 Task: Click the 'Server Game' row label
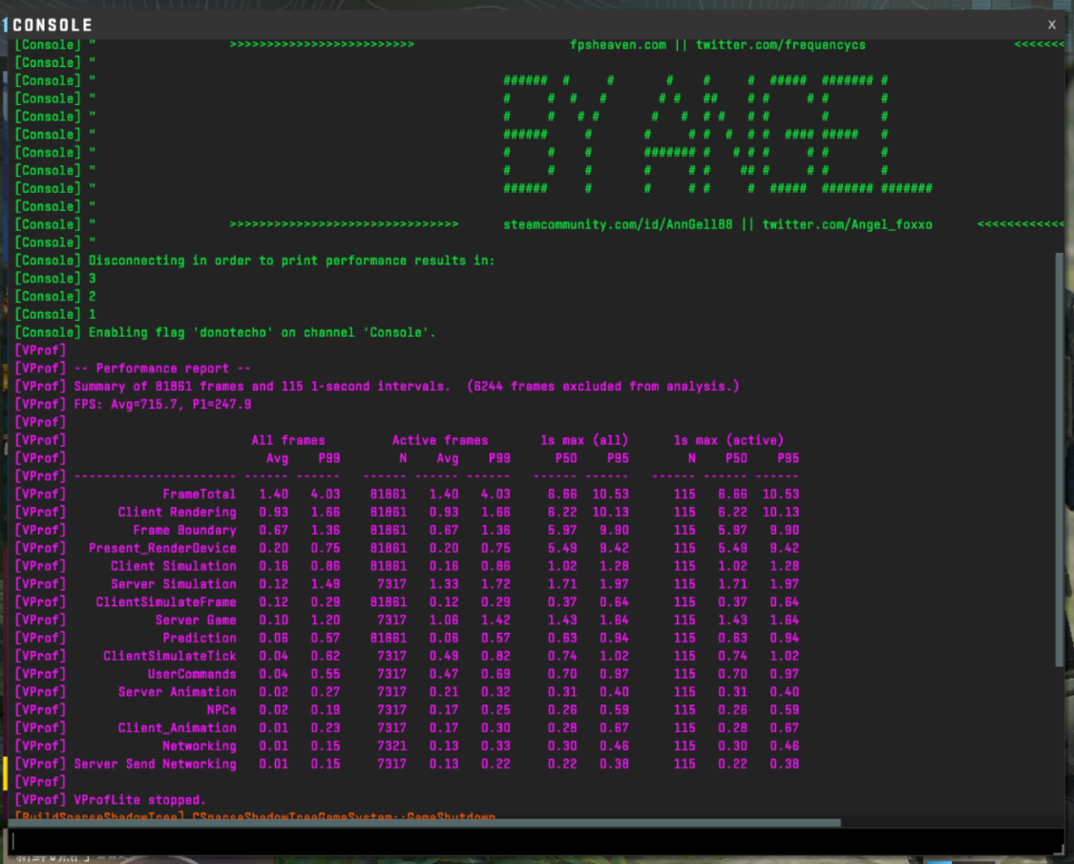click(195, 621)
